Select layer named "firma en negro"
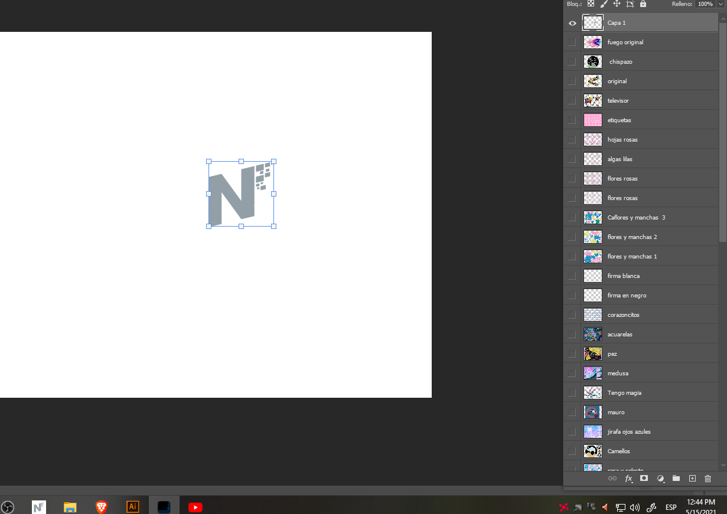 [x=627, y=296]
